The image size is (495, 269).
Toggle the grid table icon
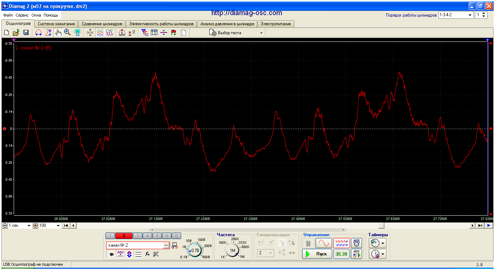pyautogui.click(x=154, y=33)
